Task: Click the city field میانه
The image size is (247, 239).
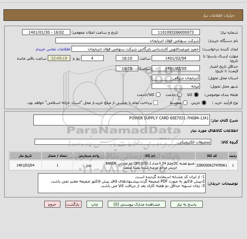Action: tap(176, 86)
